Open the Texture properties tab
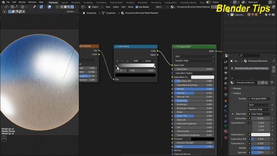 (x=226, y=137)
